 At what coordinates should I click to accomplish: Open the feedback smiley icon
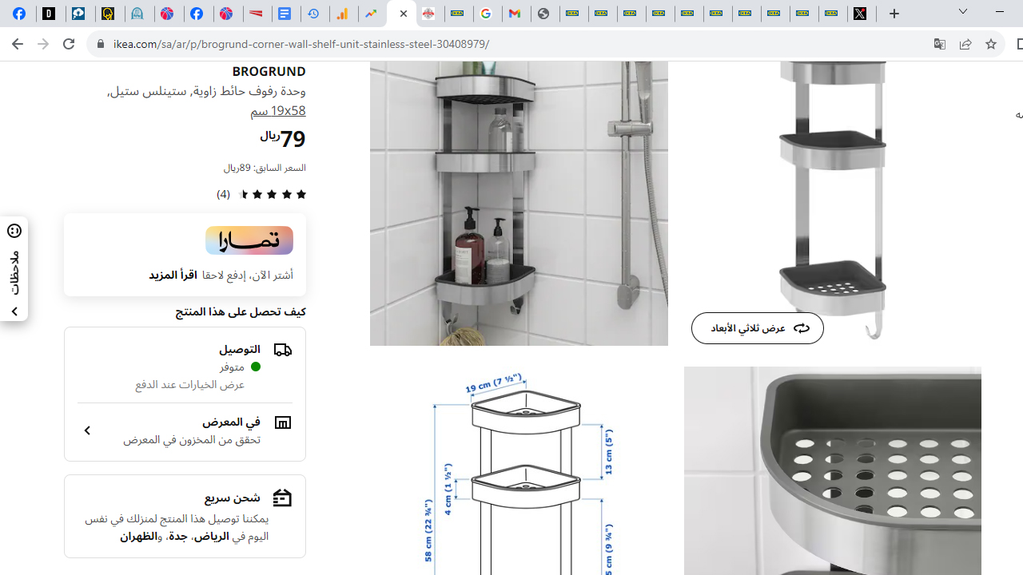coord(14,231)
